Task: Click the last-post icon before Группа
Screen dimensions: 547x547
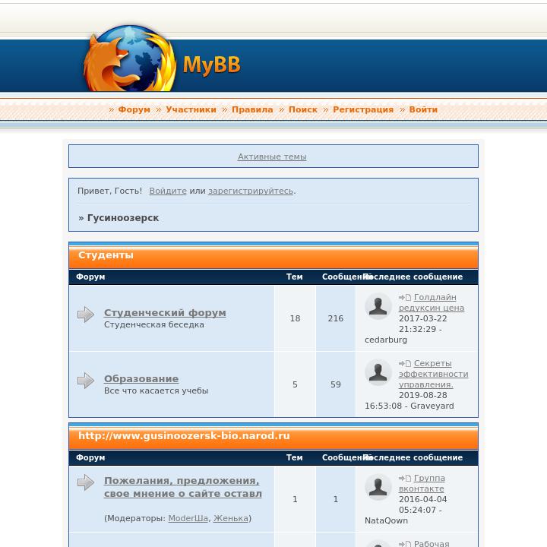Action: point(405,478)
